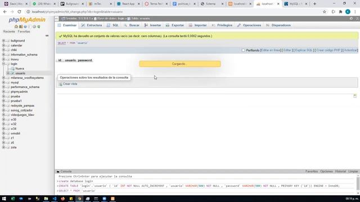This screenshot has height=202, width=360.
Task: Open the Privilegios tab
Action: 222,25
